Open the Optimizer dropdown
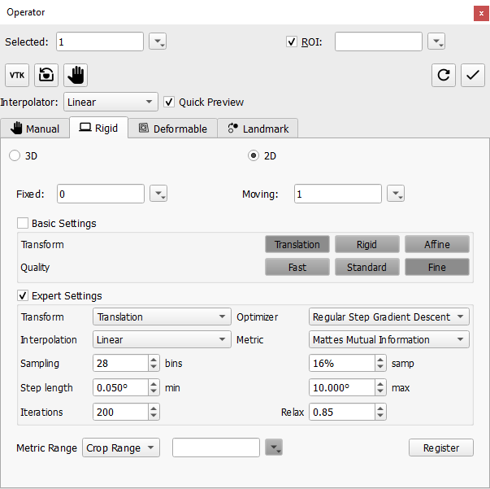 tap(389, 317)
